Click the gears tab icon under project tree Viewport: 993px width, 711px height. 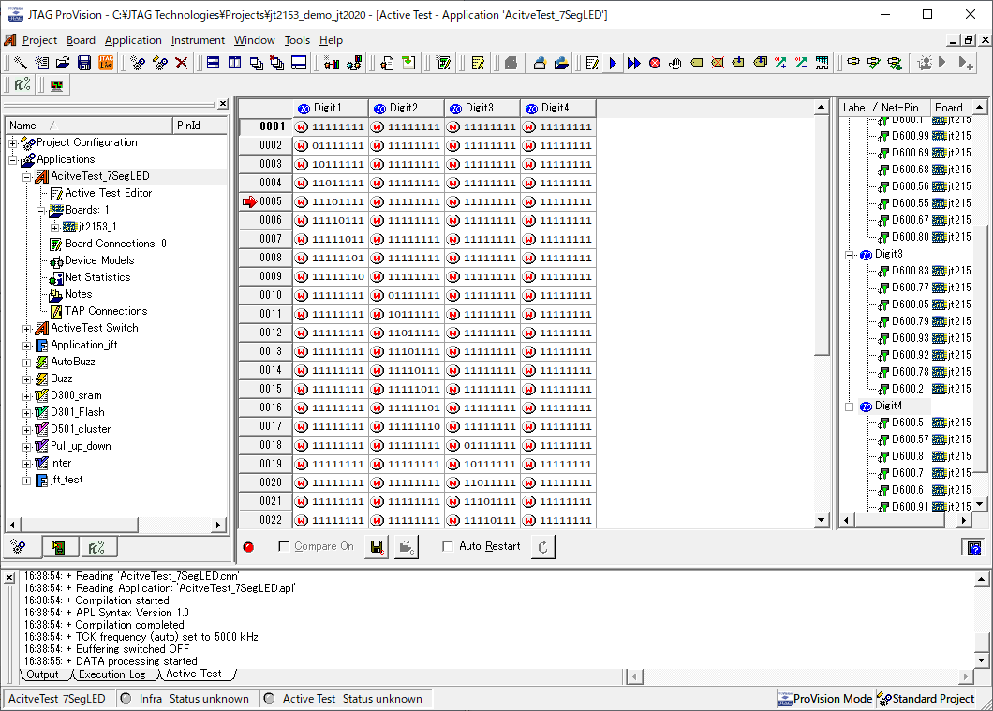coord(19,546)
